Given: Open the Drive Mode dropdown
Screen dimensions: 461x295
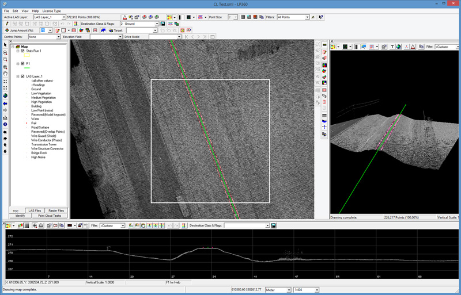Looking at the screenshot, I should click(179, 37).
